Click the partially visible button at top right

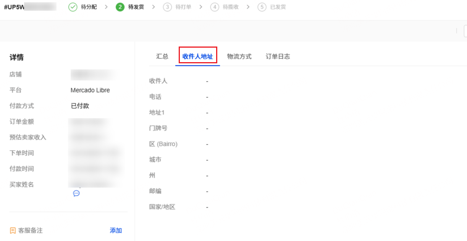465,31
